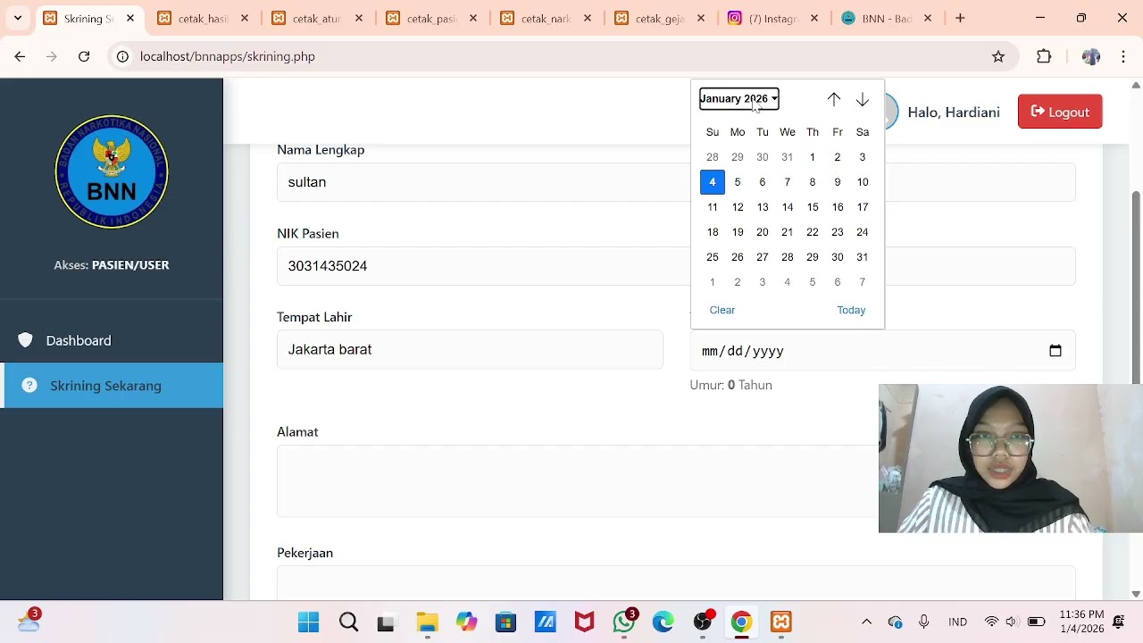Open a new browser tab

coord(960,18)
